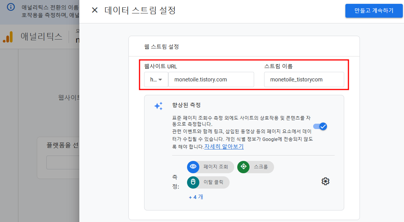Open enhanced measurement gear settings
This screenshot has width=404, height=222.
coord(325,181)
